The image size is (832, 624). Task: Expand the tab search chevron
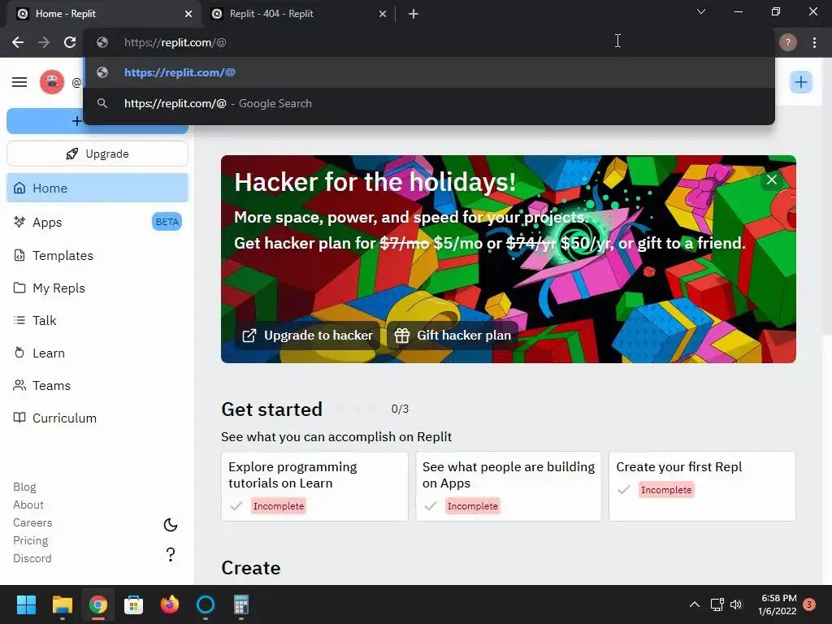[x=701, y=11]
